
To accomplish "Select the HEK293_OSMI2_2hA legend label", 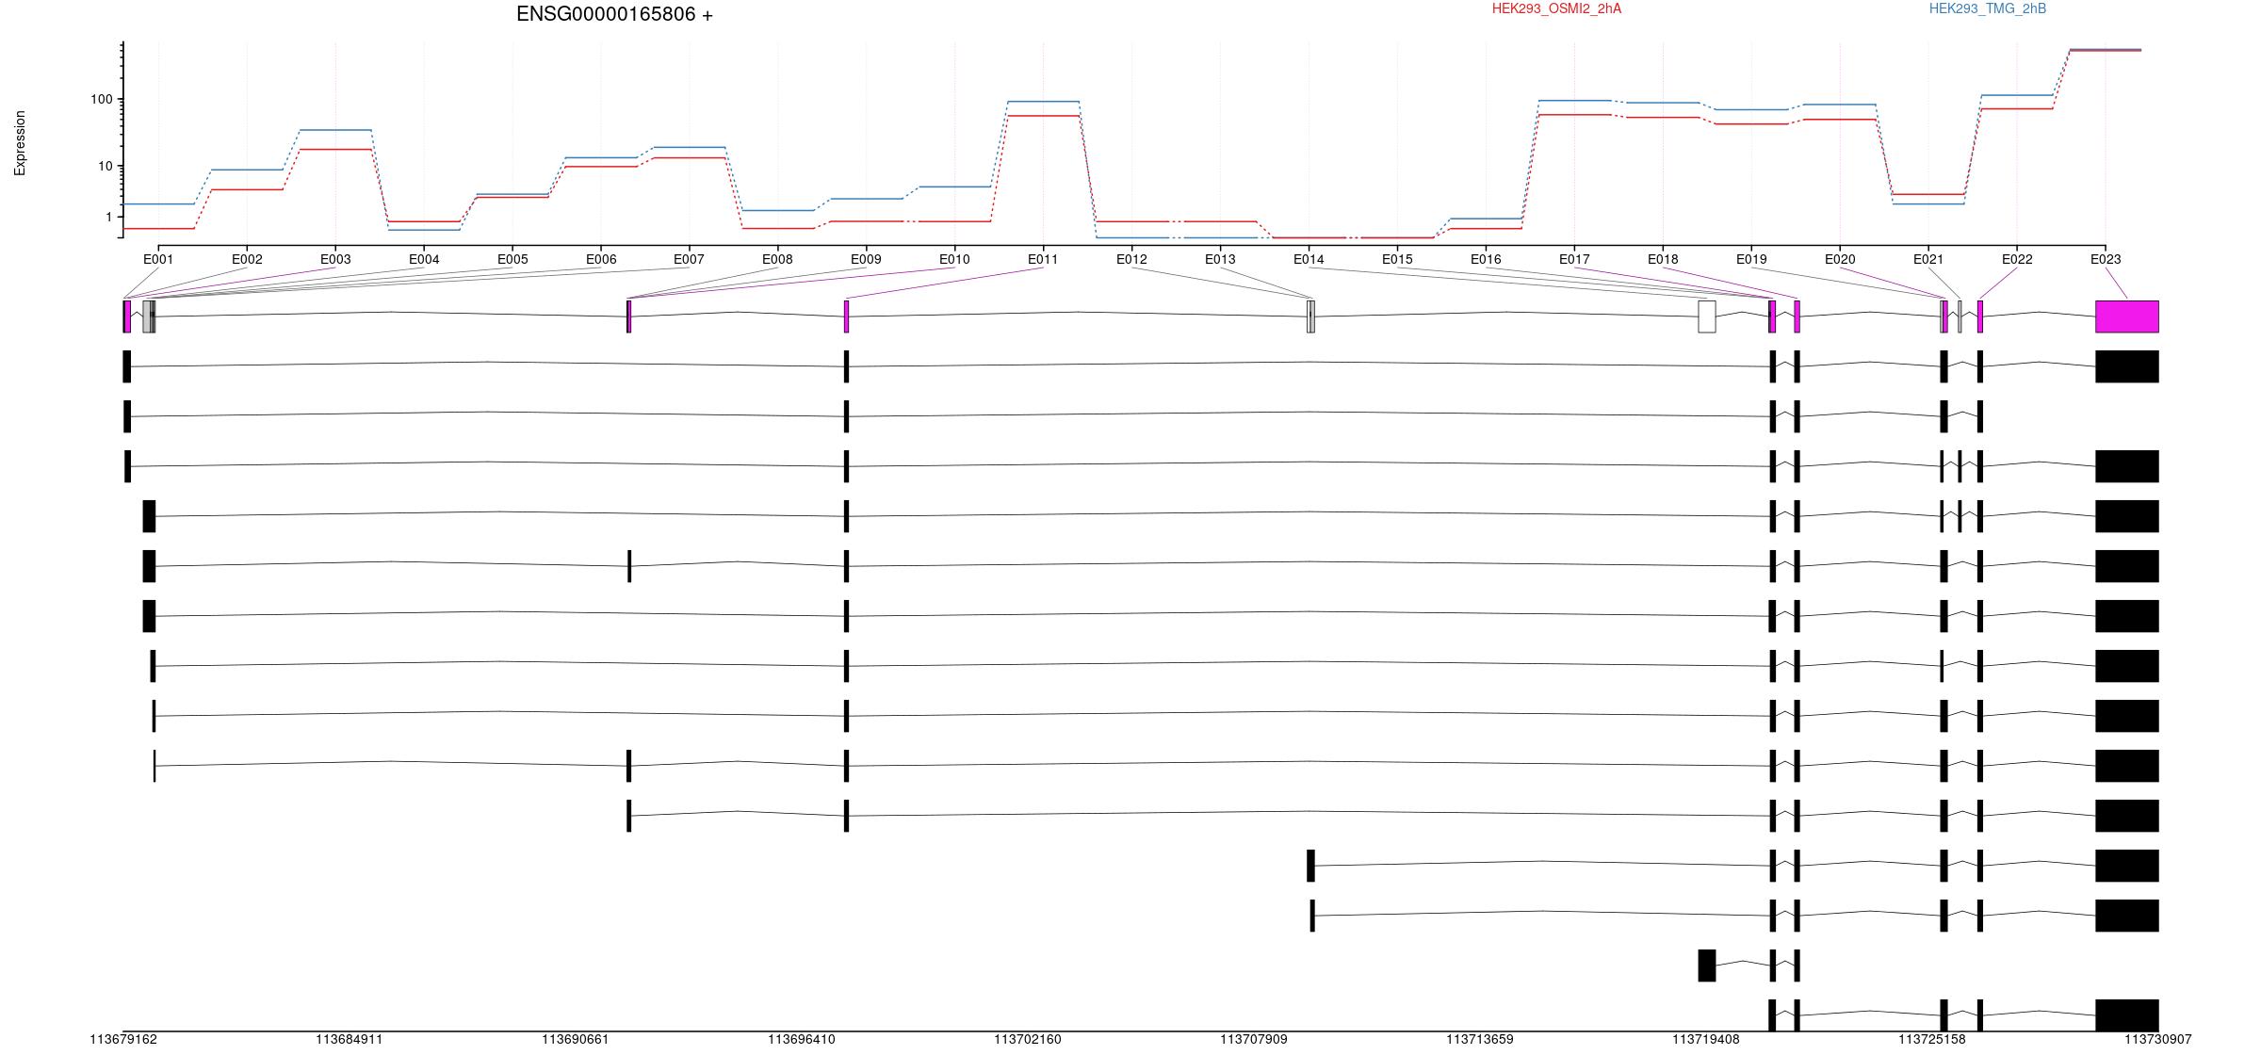I will [1556, 8].
